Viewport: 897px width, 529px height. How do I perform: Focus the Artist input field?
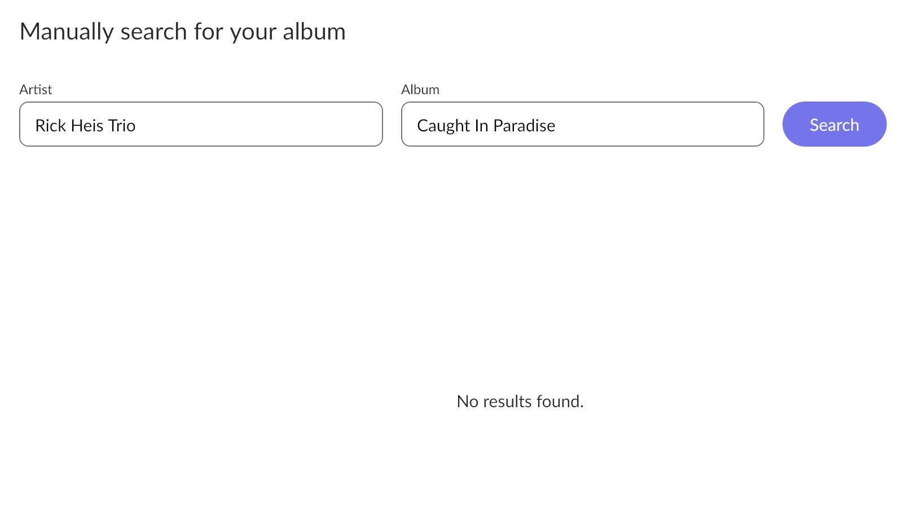click(x=201, y=124)
